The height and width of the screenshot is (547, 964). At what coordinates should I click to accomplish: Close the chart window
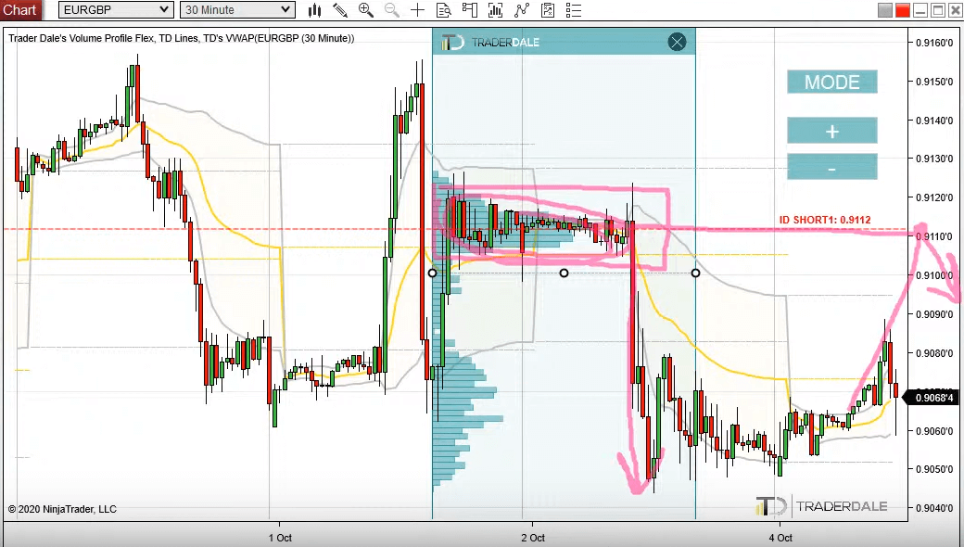955,10
